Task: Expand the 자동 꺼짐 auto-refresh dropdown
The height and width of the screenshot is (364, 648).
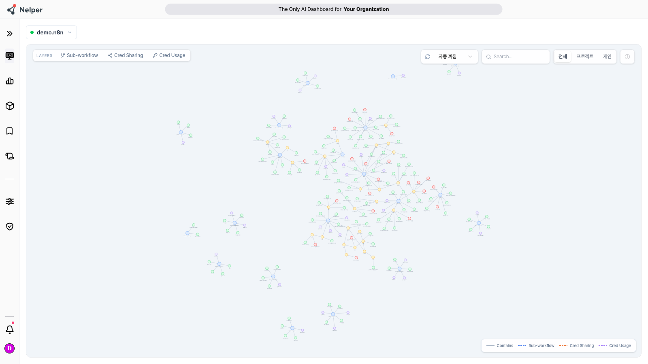Action: click(455, 57)
